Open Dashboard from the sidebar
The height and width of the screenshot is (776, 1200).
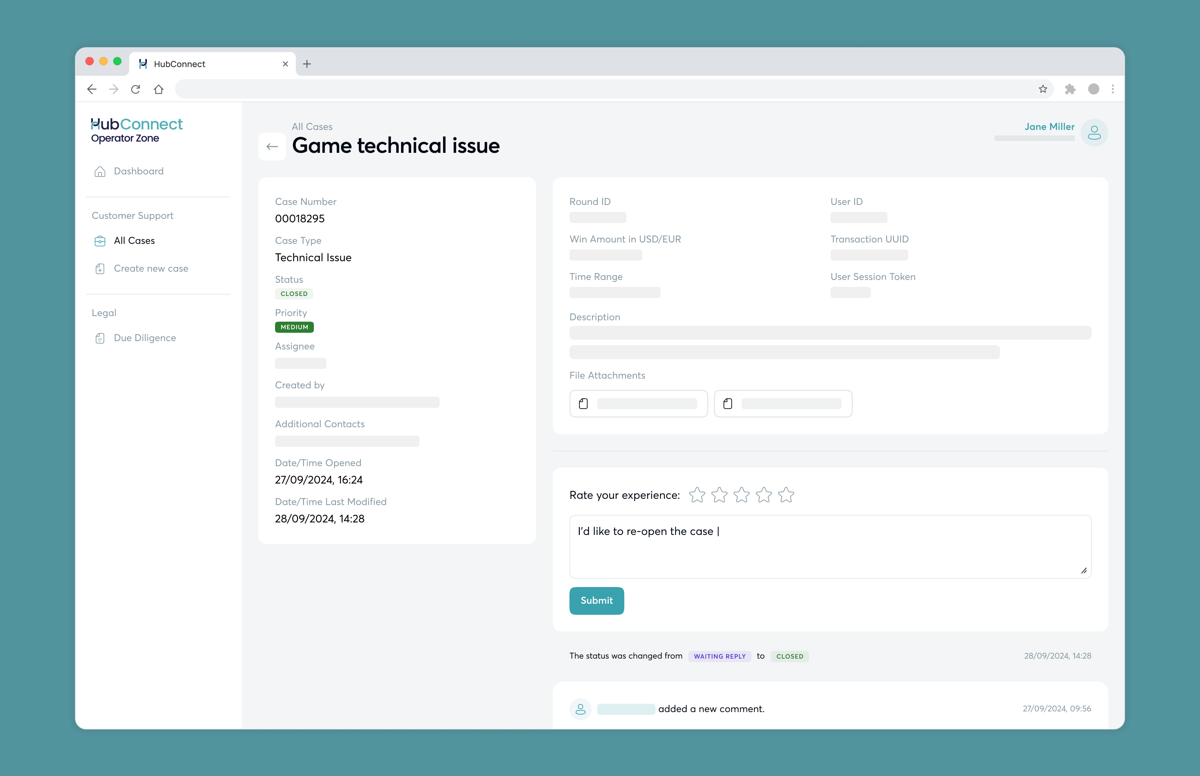tap(139, 171)
